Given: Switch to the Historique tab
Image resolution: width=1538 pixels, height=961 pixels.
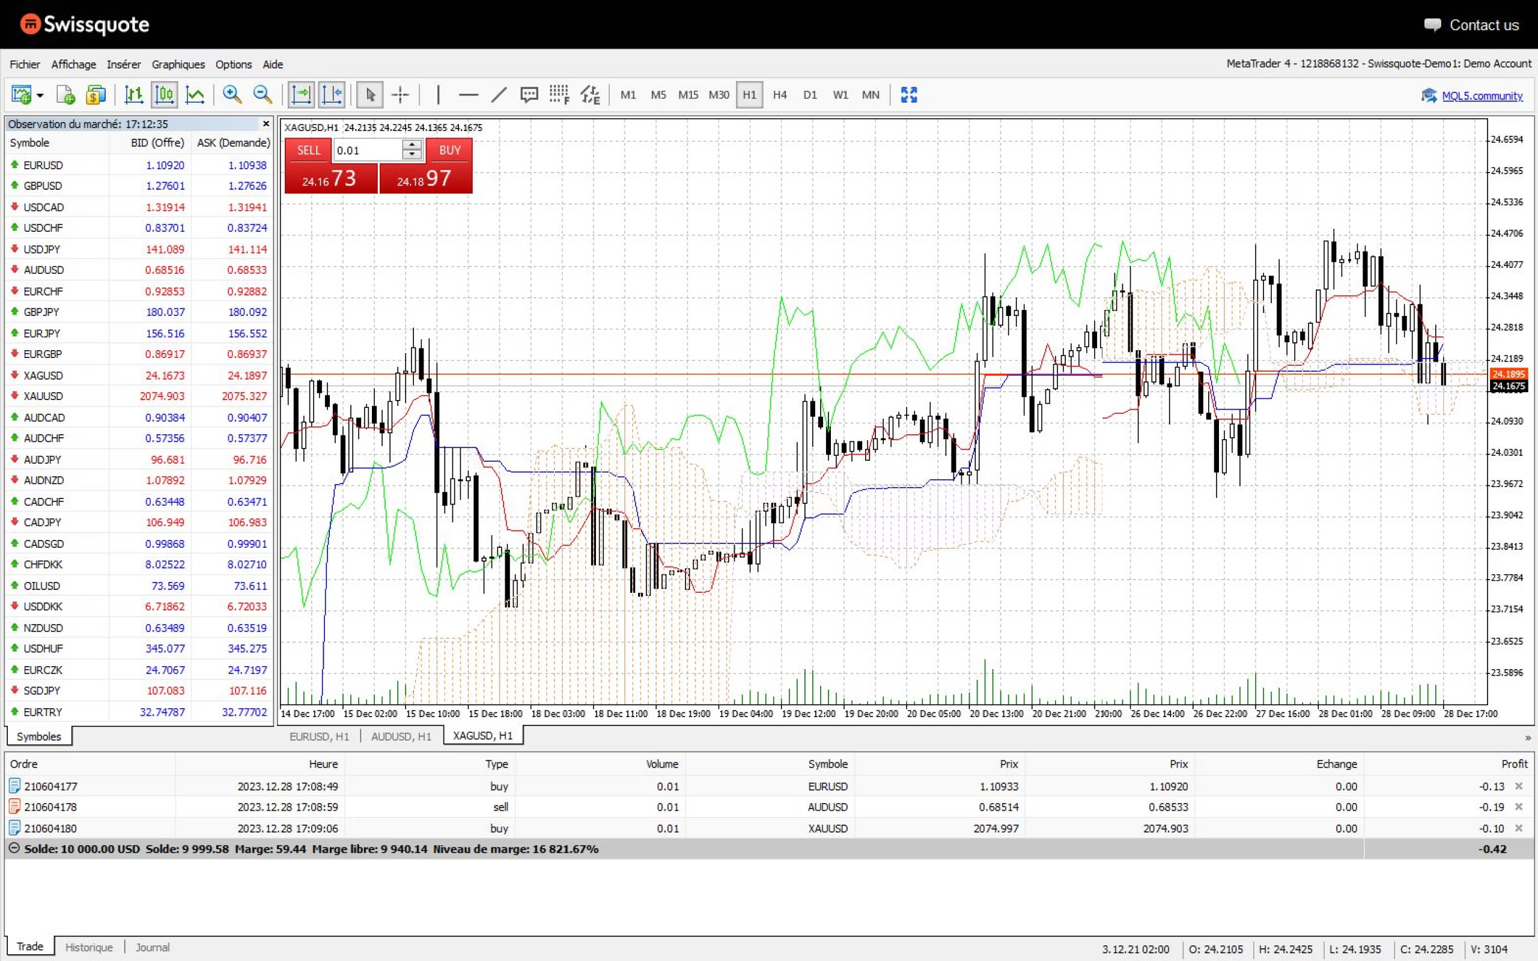Looking at the screenshot, I should (x=88, y=947).
